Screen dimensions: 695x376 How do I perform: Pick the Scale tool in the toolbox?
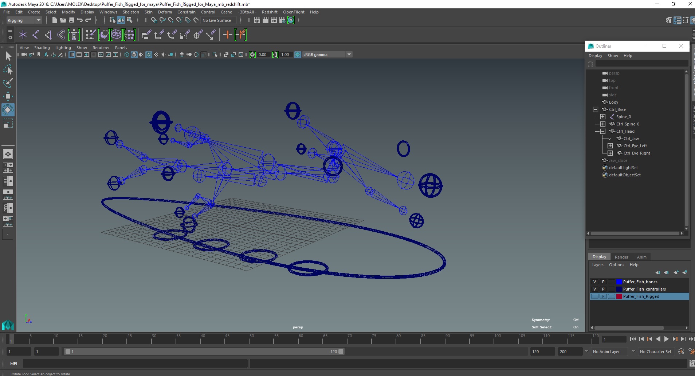[x=8, y=123]
